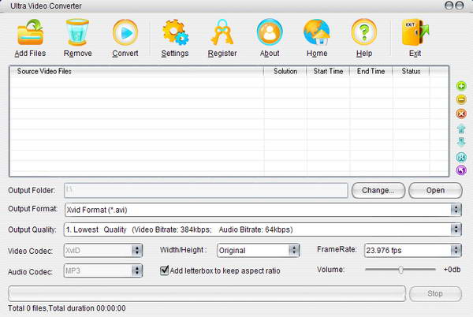
Task: Click the Change... button
Action: pyautogui.click(x=378, y=190)
